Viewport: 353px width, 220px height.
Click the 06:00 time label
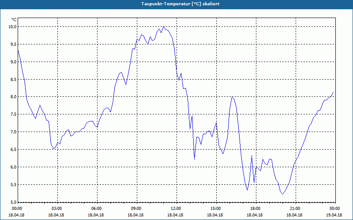(98, 209)
